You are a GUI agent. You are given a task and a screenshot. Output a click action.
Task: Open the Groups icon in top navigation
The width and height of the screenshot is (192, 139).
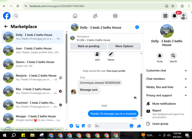(115, 16)
